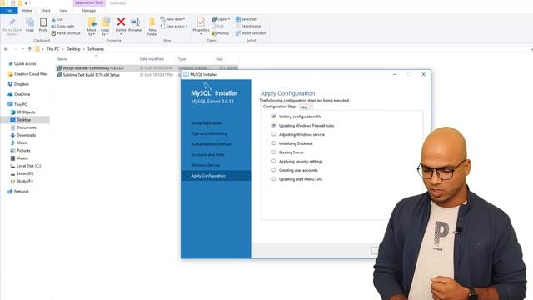Click Select all in ribbon
Viewport: 533px width, 300px height.
246,19
